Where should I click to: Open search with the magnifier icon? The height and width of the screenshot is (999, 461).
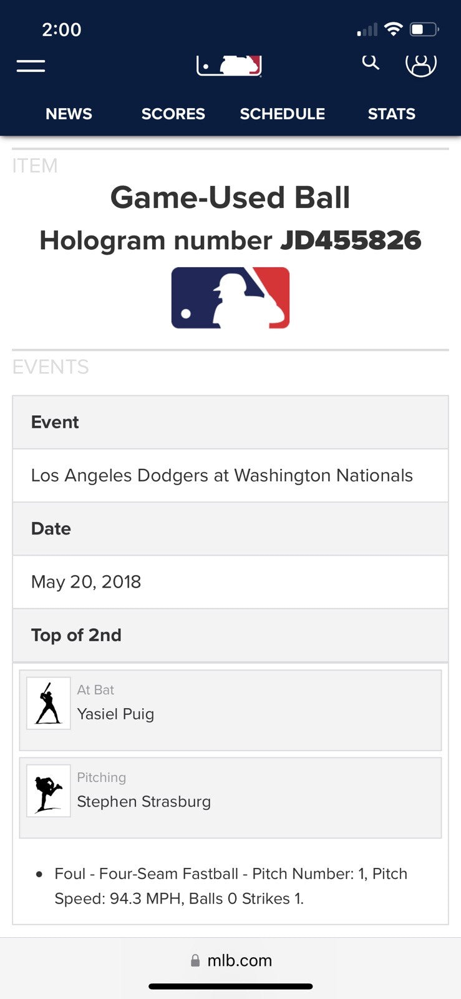[x=371, y=62]
